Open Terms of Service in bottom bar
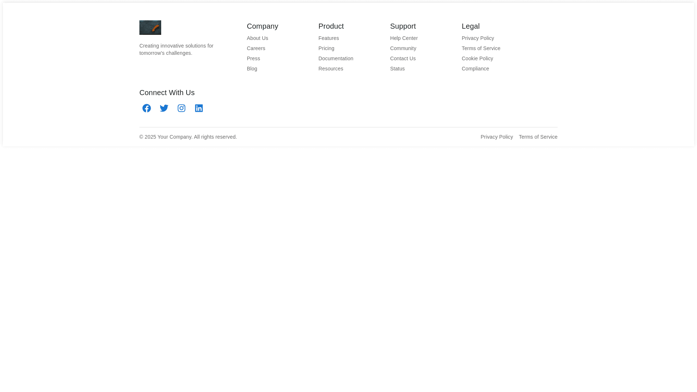This screenshot has width=697, height=392. tap(538, 137)
